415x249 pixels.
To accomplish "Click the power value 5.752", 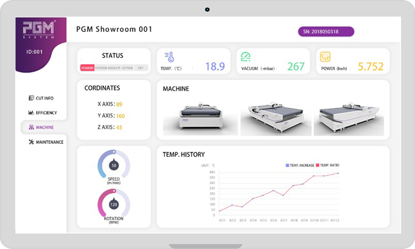I will [371, 66].
